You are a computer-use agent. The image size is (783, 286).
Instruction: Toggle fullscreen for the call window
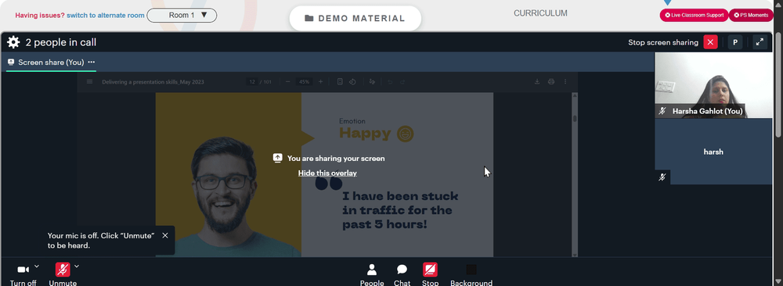point(760,42)
